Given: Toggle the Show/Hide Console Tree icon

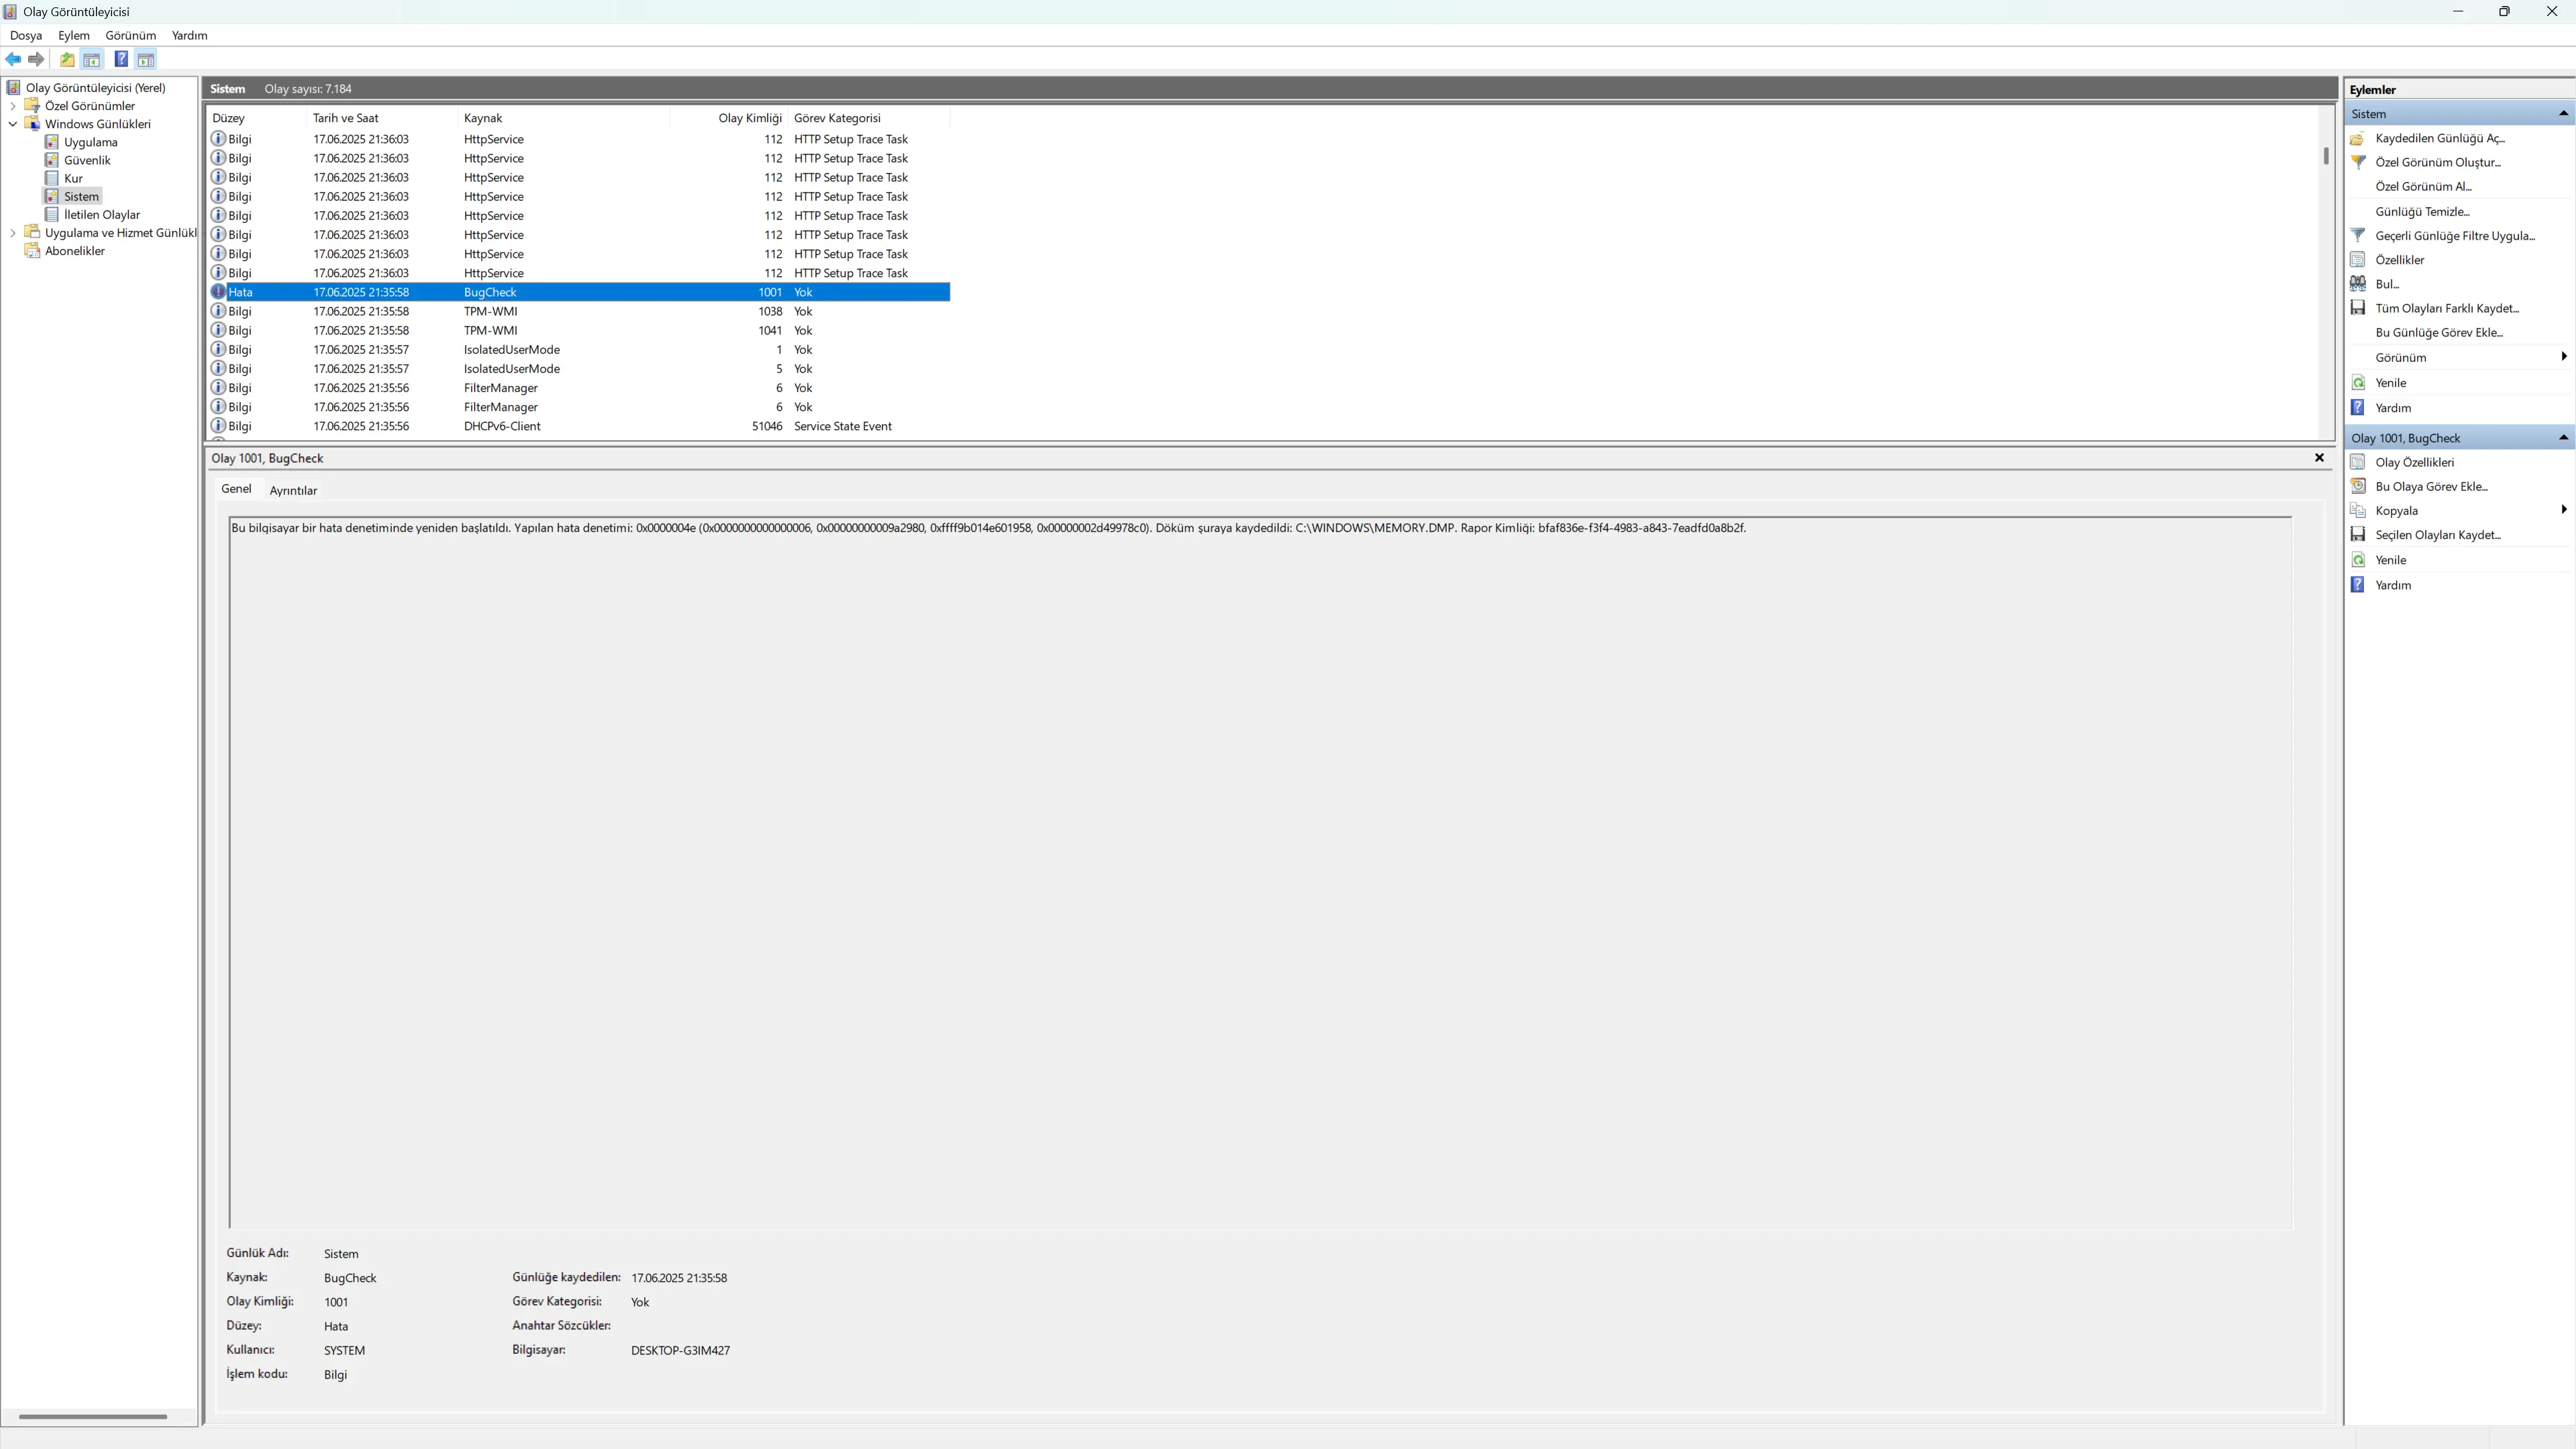Looking at the screenshot, I should tap(91, 60).
